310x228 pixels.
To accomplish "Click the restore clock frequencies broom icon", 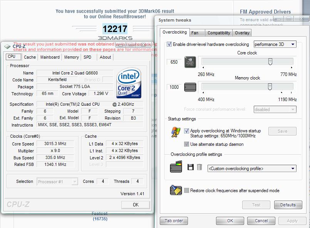I will 176,190.
